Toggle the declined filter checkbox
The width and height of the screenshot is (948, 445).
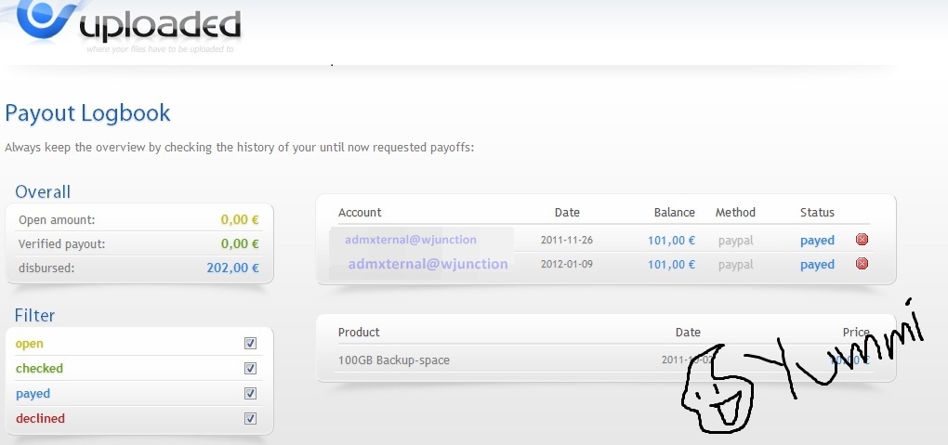pos(250,418)
